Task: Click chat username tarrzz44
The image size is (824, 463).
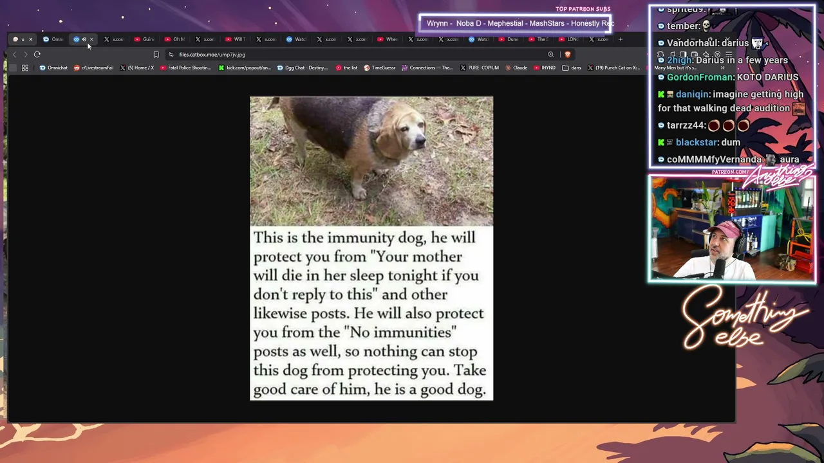Action: click(x=686, y=125)
